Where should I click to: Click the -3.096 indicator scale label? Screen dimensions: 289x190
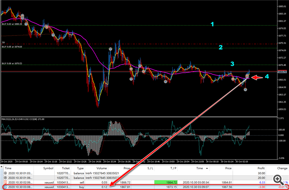[281, 158]
